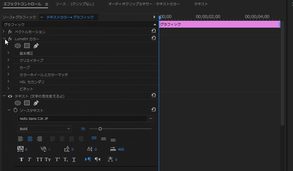This screenshot has width=293, height=171.
Task: Reset the Lumetri カラー effect
Action: point(154,38)
